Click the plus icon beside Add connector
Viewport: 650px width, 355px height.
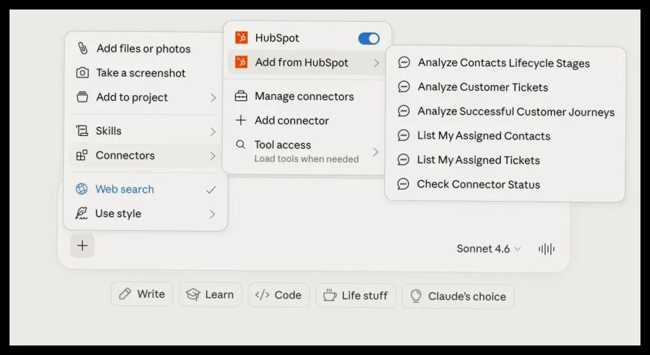click(x=241, y=120)
